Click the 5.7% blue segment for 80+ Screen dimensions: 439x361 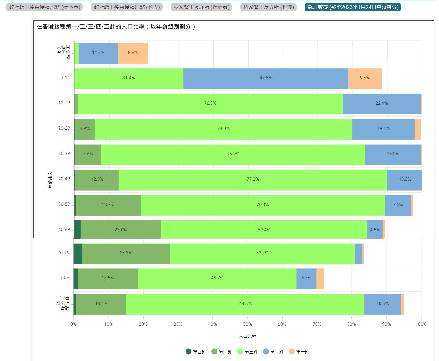(306, 278)
